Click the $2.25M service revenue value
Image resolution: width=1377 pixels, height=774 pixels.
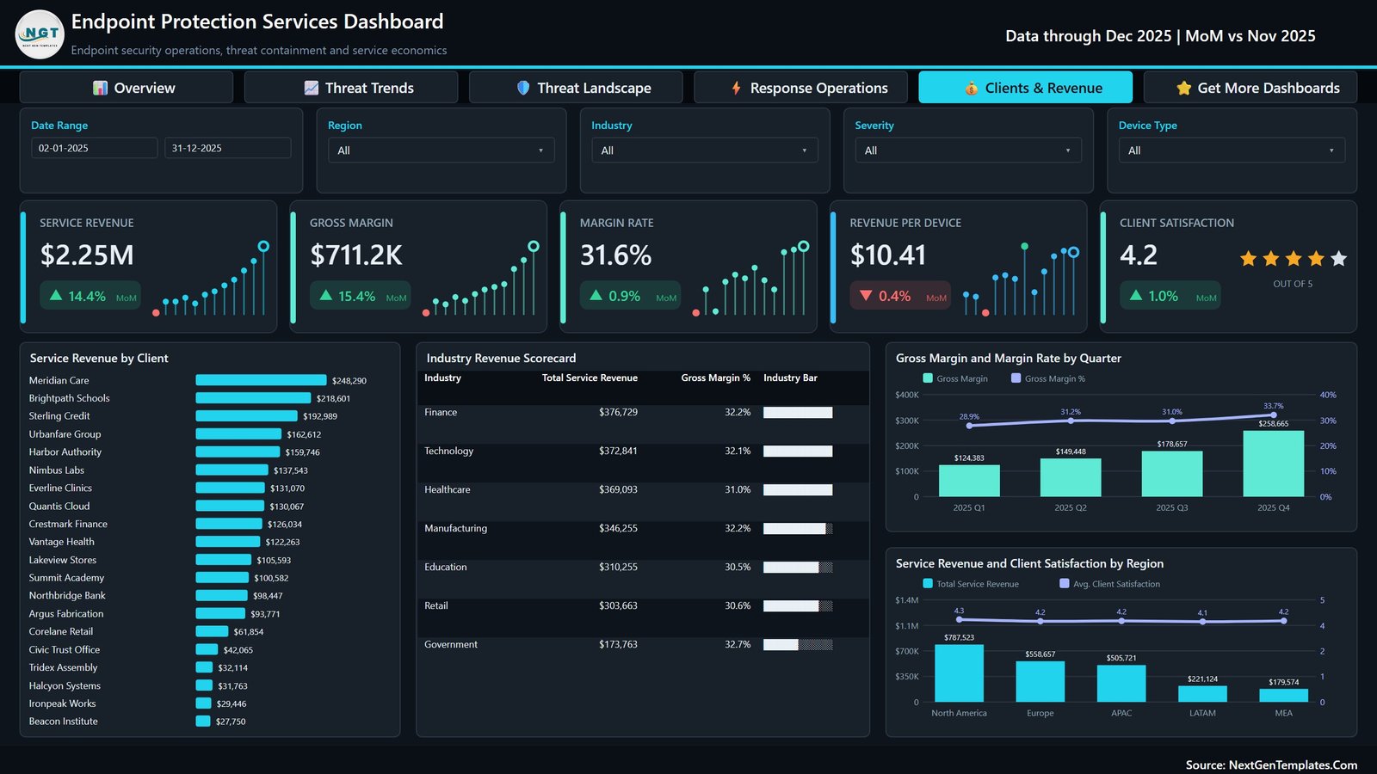point(87,255)
